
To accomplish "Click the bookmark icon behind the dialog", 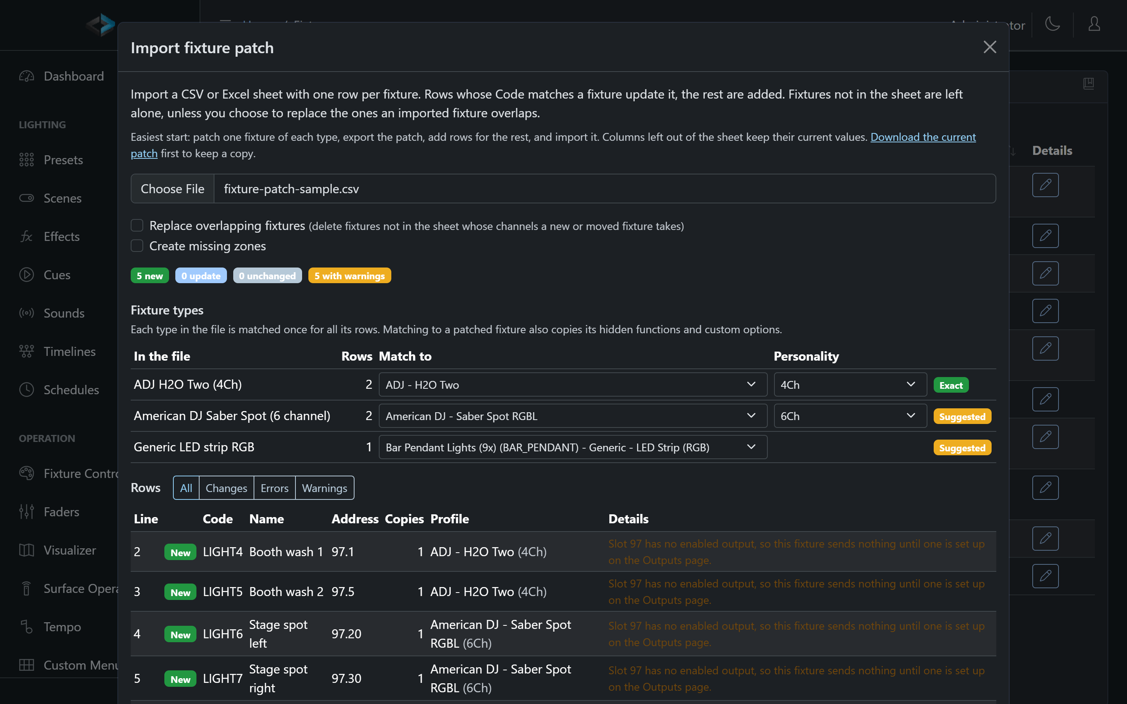I will tap(1088, 83).
